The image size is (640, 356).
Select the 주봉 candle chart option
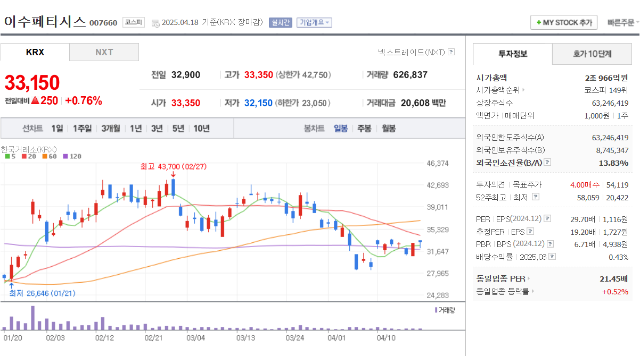click(x=364, y=129)
